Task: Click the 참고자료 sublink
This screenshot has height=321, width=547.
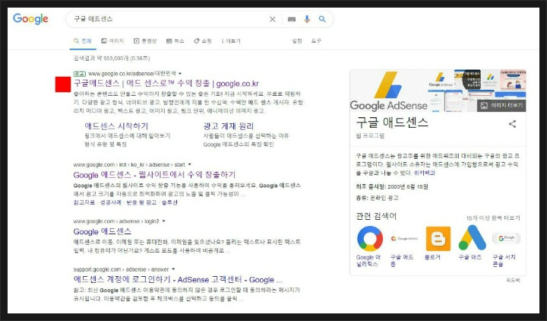Action: click(84, 202)
